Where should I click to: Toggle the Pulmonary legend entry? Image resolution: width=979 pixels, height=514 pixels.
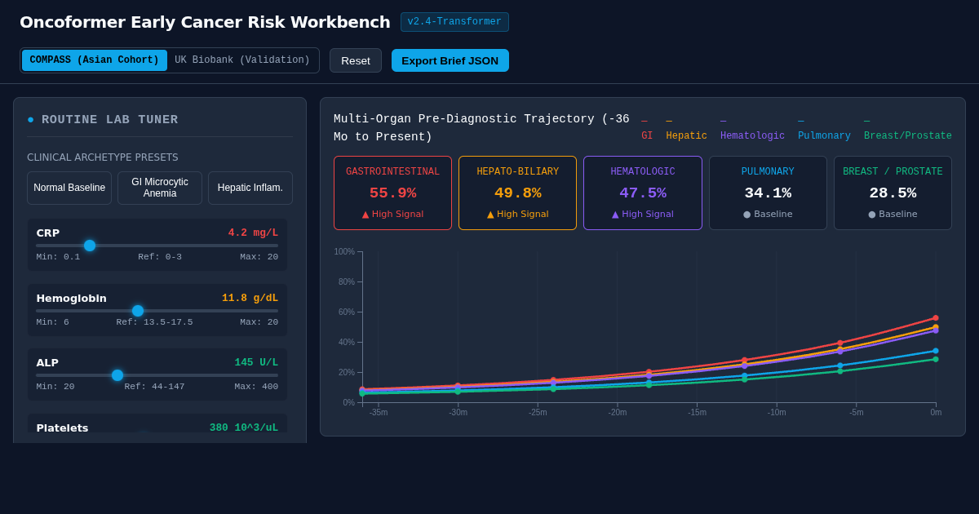point(824,129)
